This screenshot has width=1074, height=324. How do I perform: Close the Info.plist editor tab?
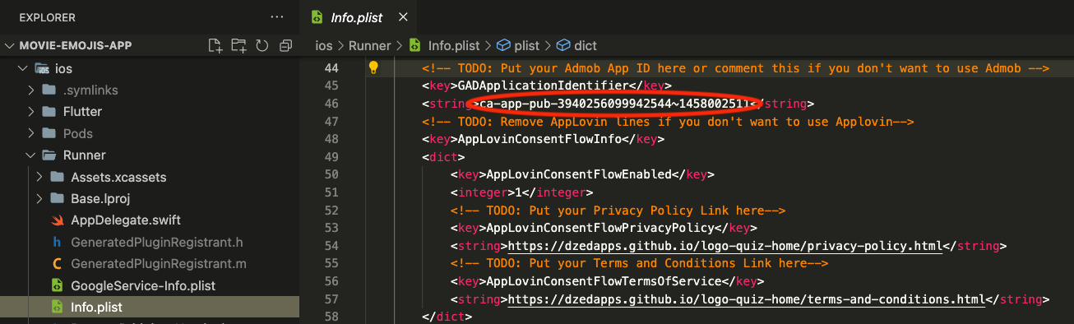[x=401, y=16]
